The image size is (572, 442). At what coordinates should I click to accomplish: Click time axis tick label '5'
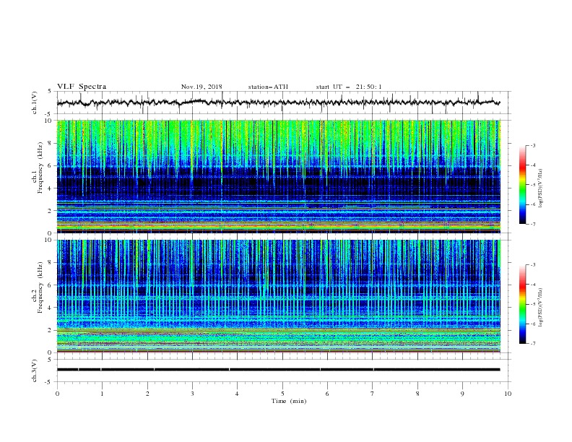click(x=282, y=394)
